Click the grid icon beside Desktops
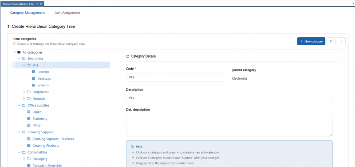The image size is (355, 167). pos(34,78)
